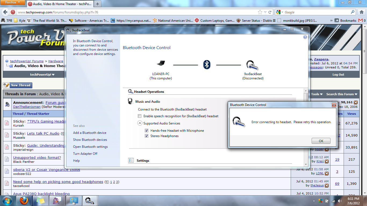Viewport: 367px width, 206px height.
Task: Go back in Firefox
Action: [x=5, y=12]
